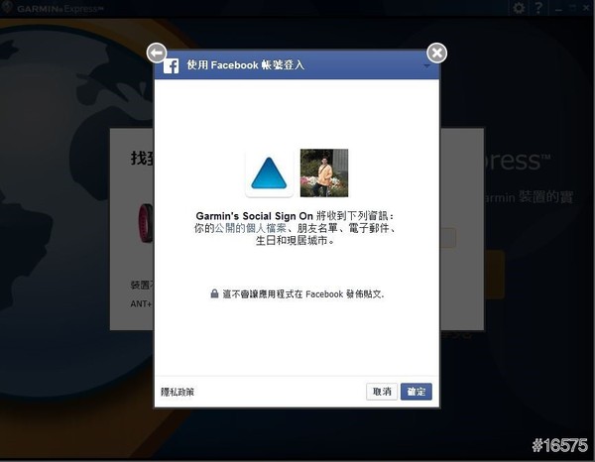Viewport: 595px width, 462px height.
Task: Open the 公開的個人檔案 link
Action: [x=251, y=228]
